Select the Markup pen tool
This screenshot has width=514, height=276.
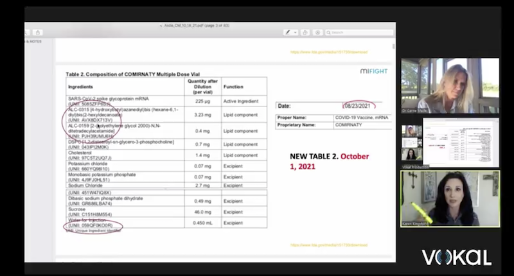(x=288, y=32)
